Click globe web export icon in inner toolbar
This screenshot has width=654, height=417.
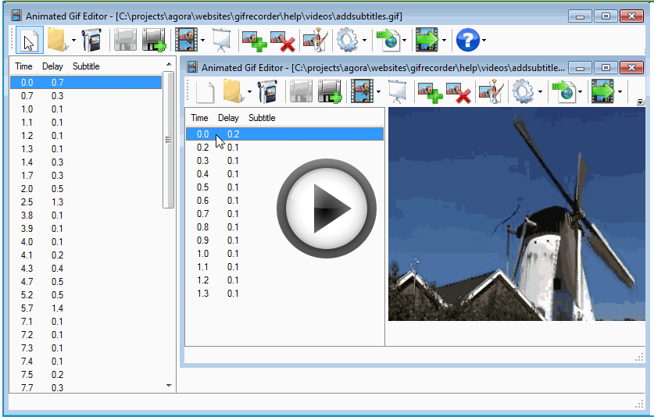[x=563, y=91]
